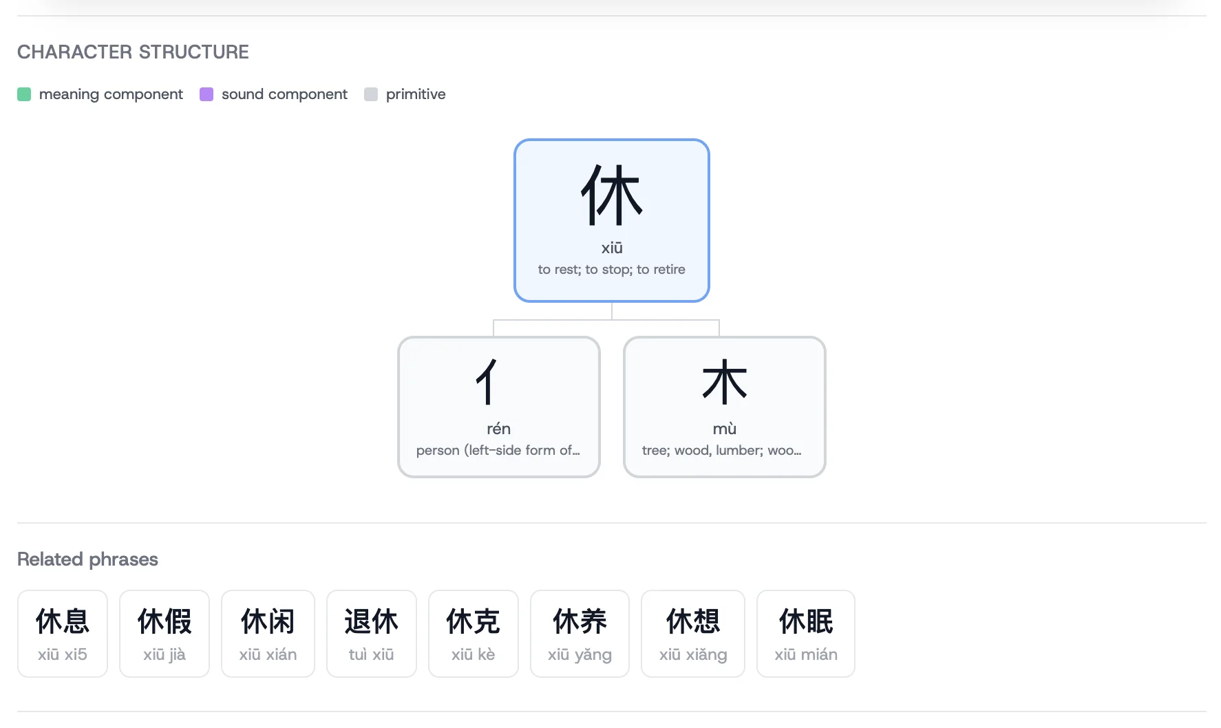The height and width of the screenshot is (728, 1221).
Task: Click the CHARACTER STRUCTURE section heading
Action: pos(133,52)
